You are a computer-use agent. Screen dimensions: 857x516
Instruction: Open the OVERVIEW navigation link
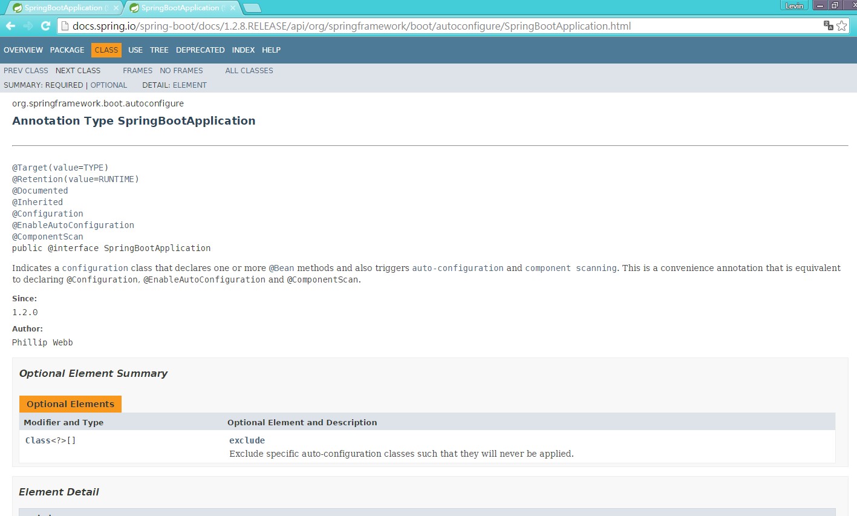pos(23,50)
